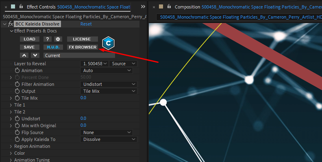Click the Composition panel color label square
This screenshot has width=322, height=162.
tap(161, 6)
